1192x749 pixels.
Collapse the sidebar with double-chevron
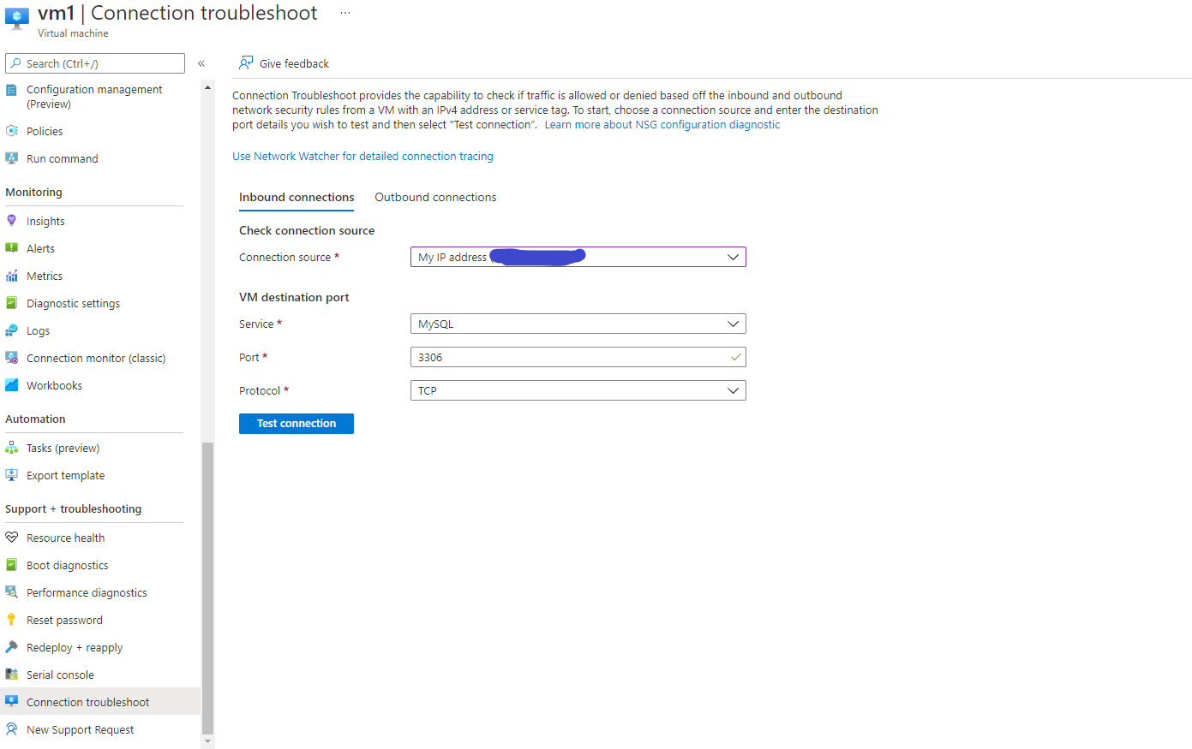201,63
